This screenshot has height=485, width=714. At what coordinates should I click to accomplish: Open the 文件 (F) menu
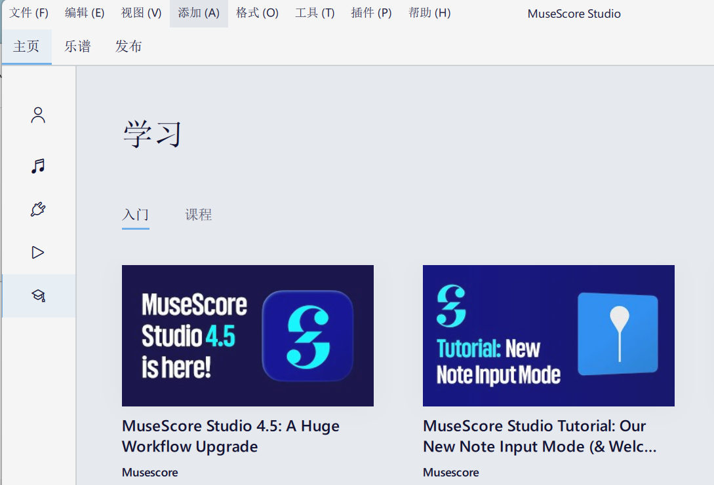[x=28, y=12]
